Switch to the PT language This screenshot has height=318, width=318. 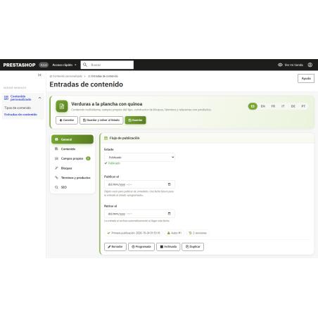pos(303,106)
